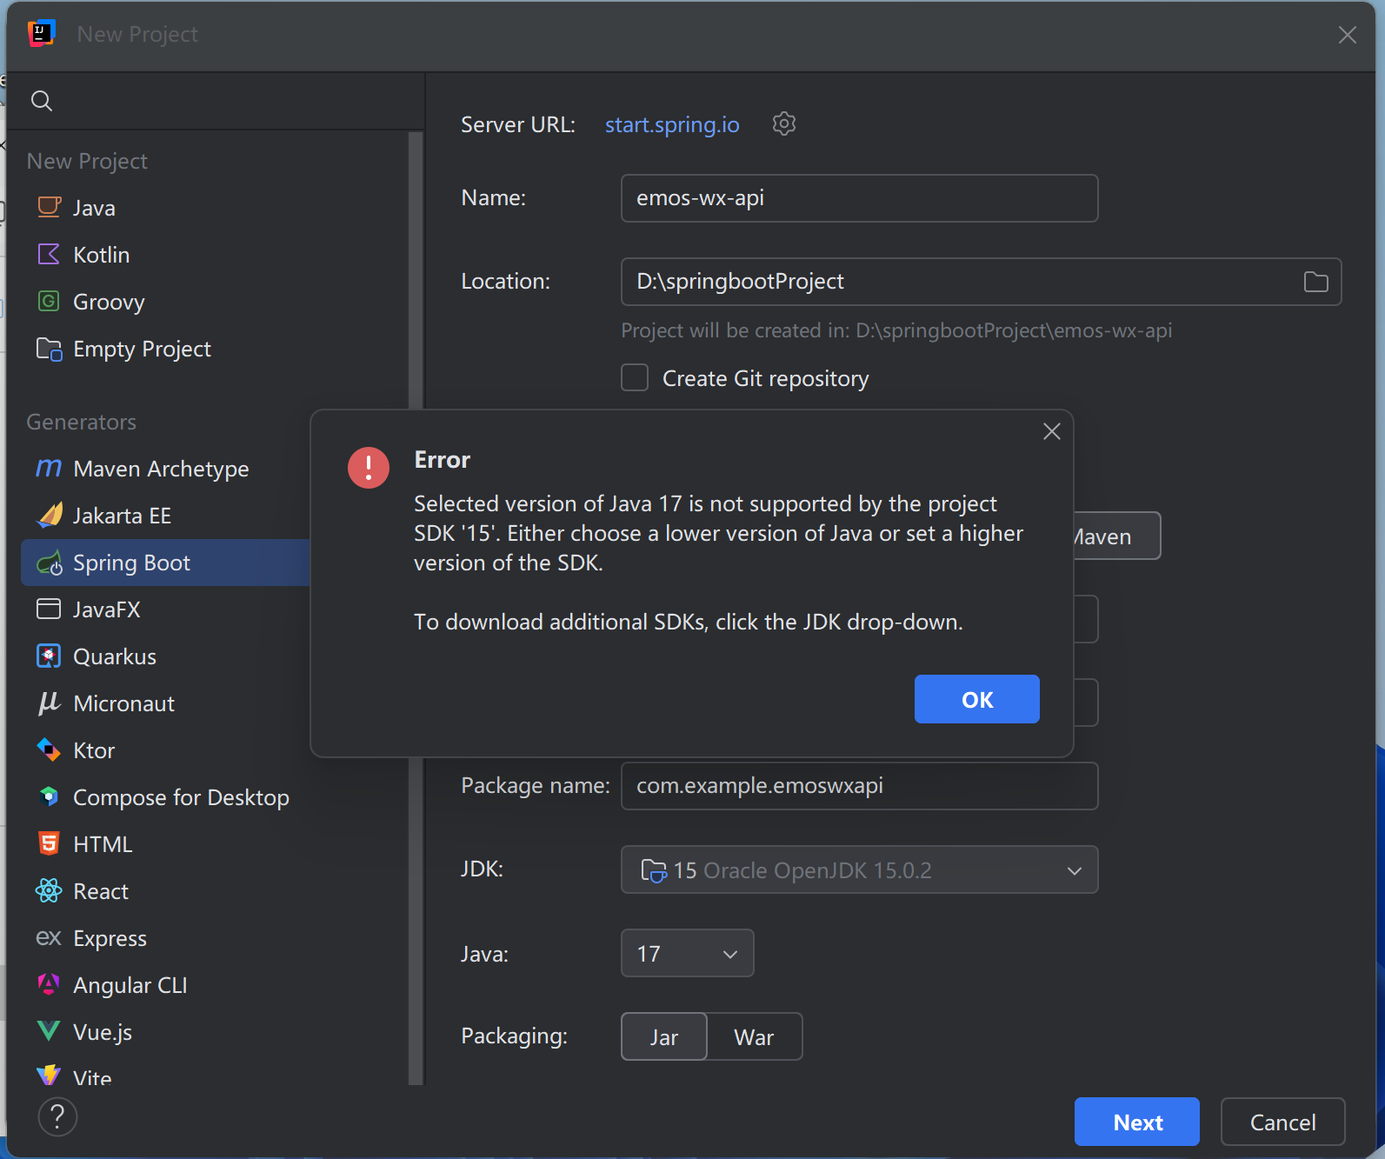1385x1159 pixels.
Task: Enable Create Git repository checkbox
Action: pos(635,378)
